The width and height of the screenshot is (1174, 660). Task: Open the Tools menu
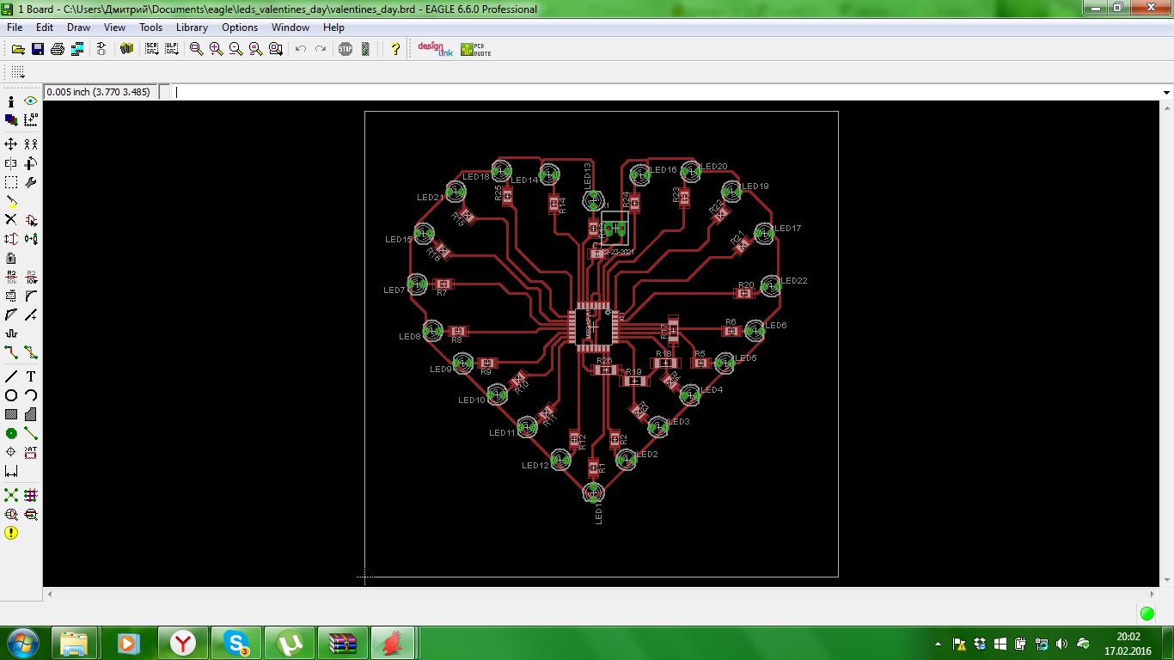[x=150, y=27]
